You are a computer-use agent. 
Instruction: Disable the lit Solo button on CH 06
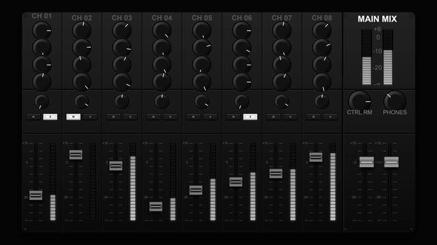click(250, 117)
